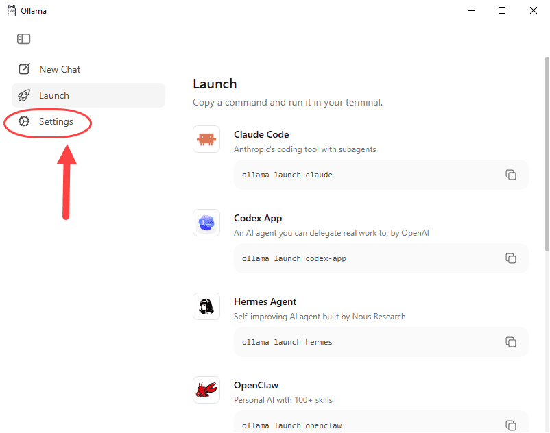Copy the ollama launch hermes command
This screenshot has width=550, height=433.
click(x=511, y=342)
